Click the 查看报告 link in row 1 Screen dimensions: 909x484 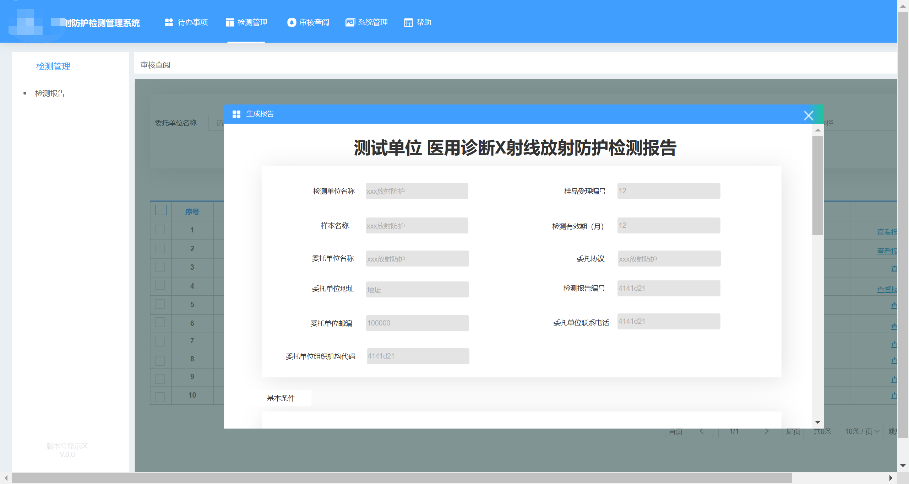[x=887, y=232]
